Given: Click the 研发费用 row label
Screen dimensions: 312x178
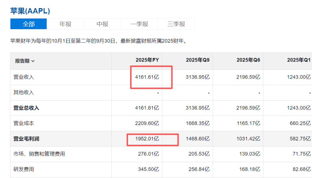Looking at the screenshot, I should pyautogui.click(x=24, y=169).
